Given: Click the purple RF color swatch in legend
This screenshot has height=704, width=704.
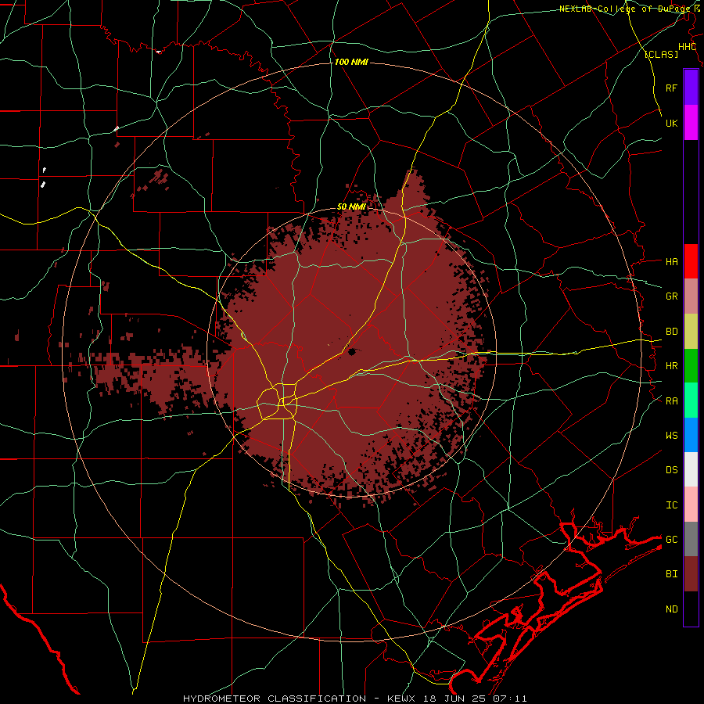Looking at the screenshot, I should coord(691,88).
